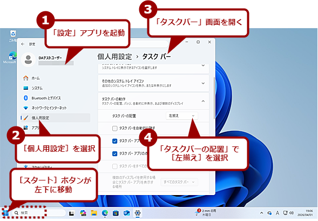Toggle the IME A input mode indicator

[277, 213]
